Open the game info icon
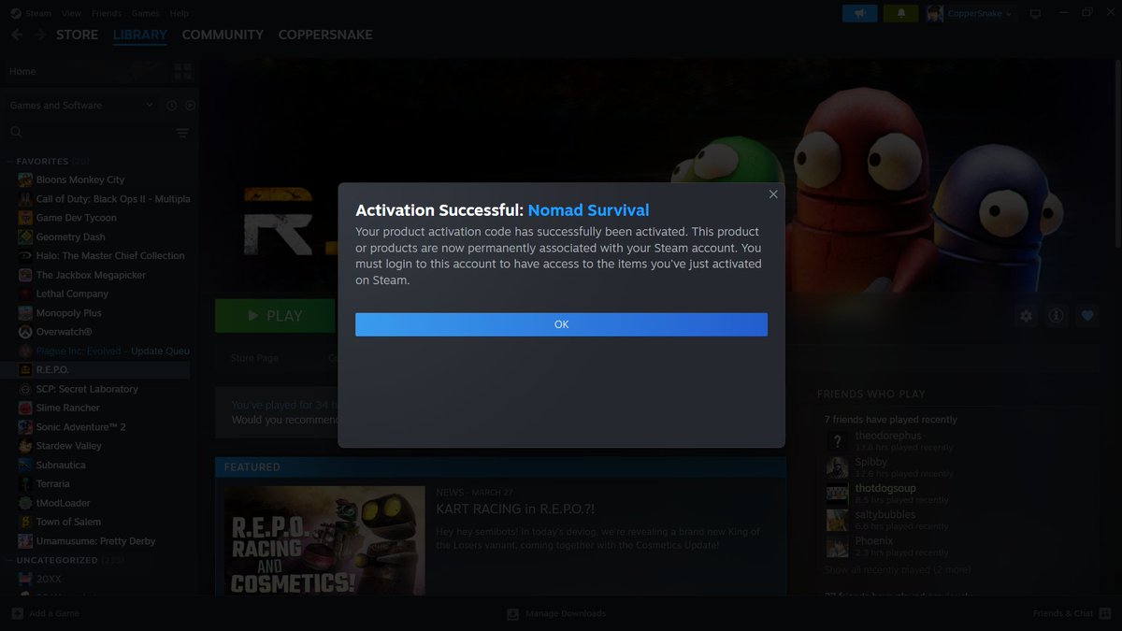1122x631 pixels. click(1057, 316)
